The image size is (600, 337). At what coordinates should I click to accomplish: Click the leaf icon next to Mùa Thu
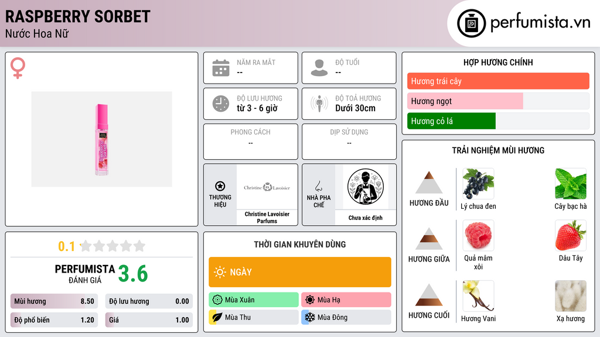click(217, 317)
